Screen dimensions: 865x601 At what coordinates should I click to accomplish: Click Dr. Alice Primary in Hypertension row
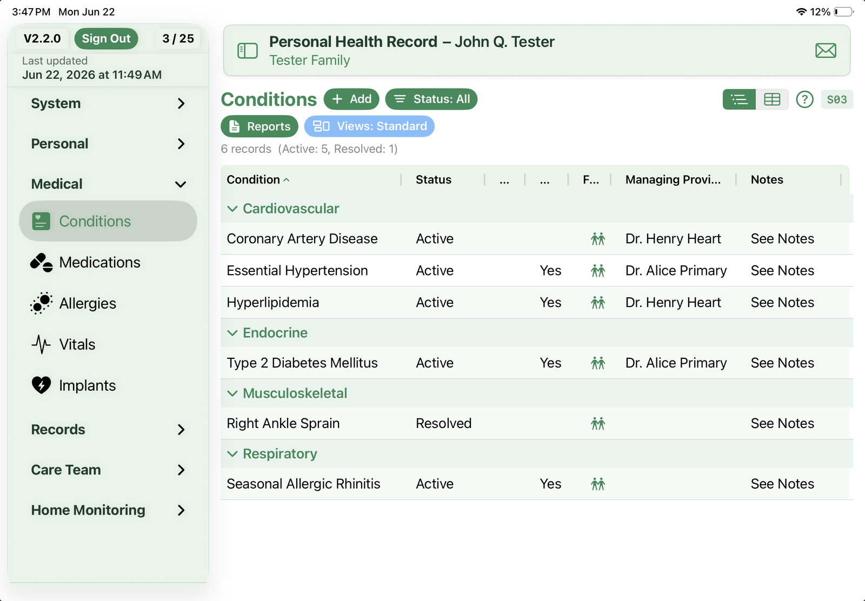point(676,271)
